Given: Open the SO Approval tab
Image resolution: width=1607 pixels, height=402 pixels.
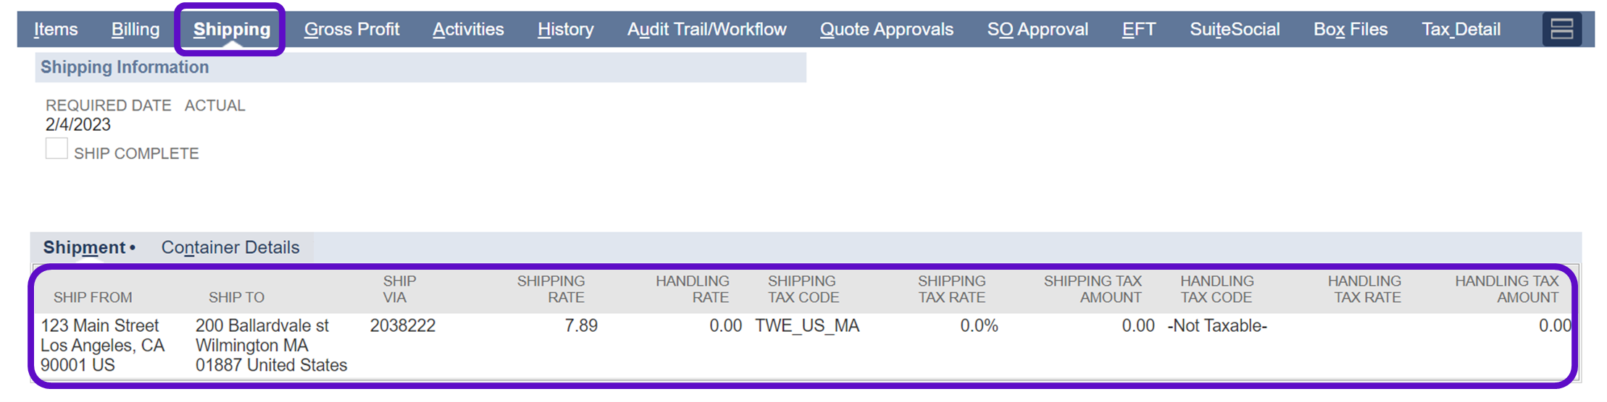Looking at the screenshot, I should 1038,30.
